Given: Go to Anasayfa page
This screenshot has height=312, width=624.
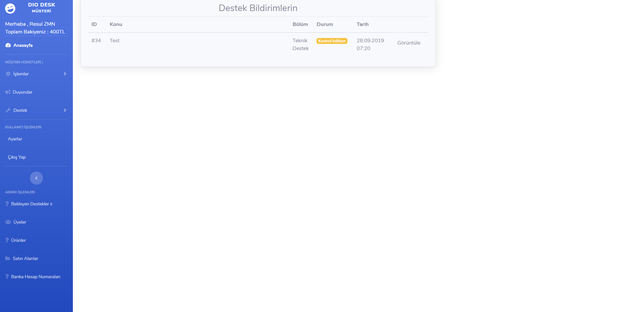Looking at the screenshot, I should (23, 45).
